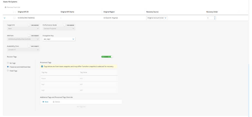This screenshot has width=252, height=117.
Task: Switch the Recover Tags Custom toggle
Action: click(x=107, y=57)
